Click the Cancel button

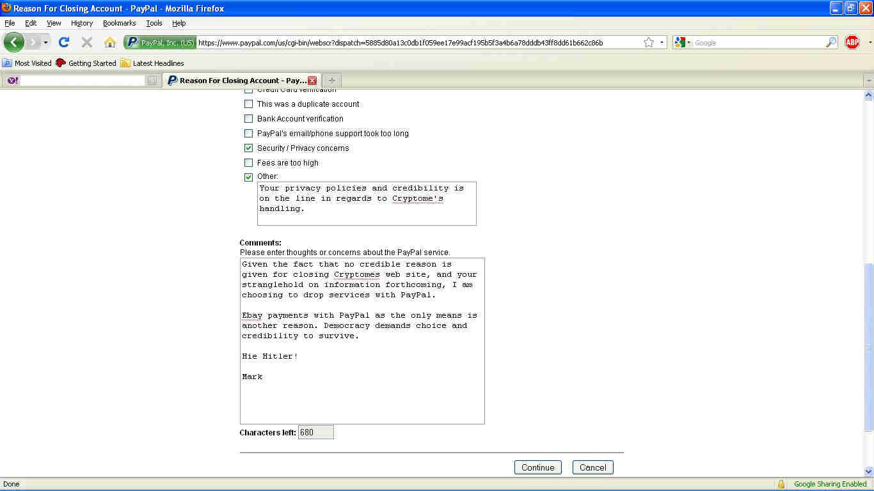[x=592, y=467]
